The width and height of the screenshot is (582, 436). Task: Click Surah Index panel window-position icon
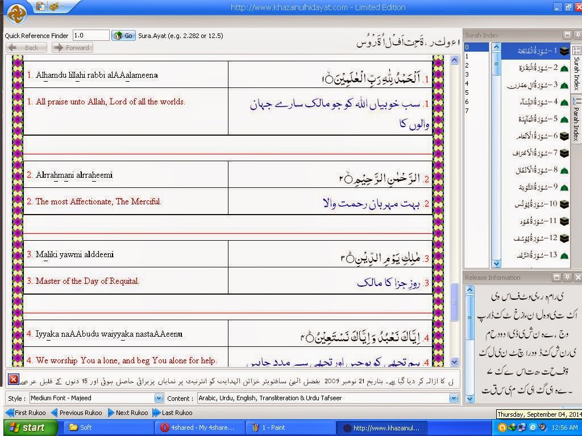pos(567,35)
